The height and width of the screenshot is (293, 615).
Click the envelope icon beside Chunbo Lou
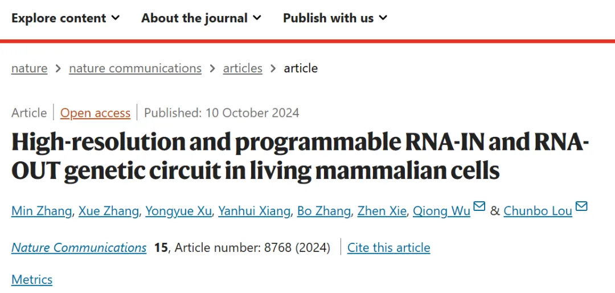(581, 207)
